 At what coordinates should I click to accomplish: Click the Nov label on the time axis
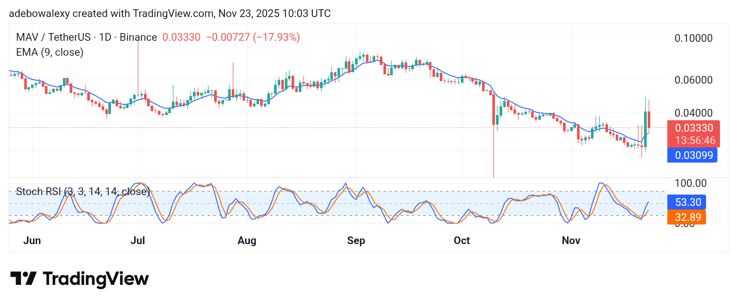(x=571, y=240)
